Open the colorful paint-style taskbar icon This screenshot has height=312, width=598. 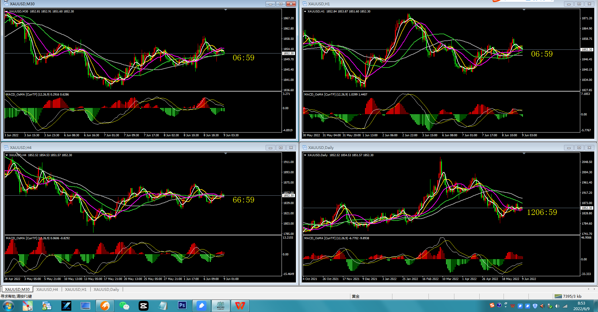tap(27, 306)
